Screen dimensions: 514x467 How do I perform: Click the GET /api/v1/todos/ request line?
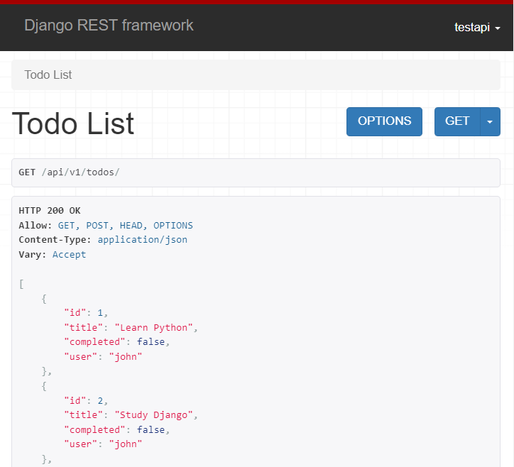[x=69, y=172]
